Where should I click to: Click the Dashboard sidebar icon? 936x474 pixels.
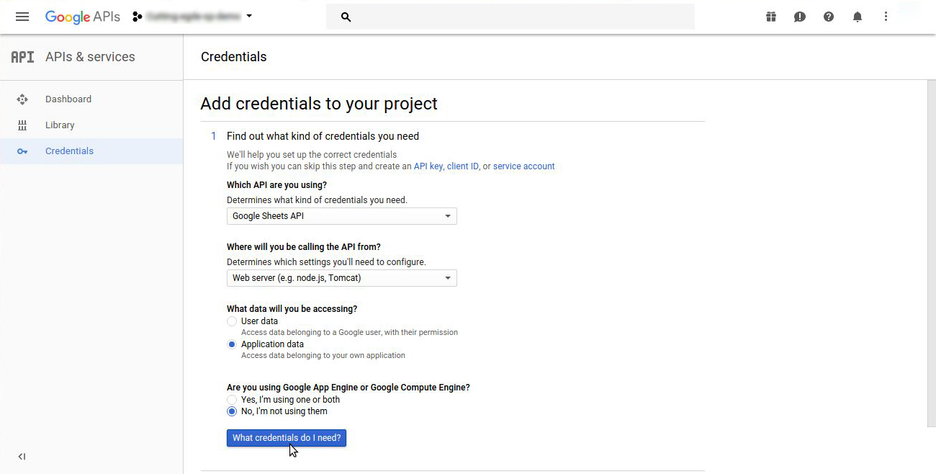tap(22, 99)
